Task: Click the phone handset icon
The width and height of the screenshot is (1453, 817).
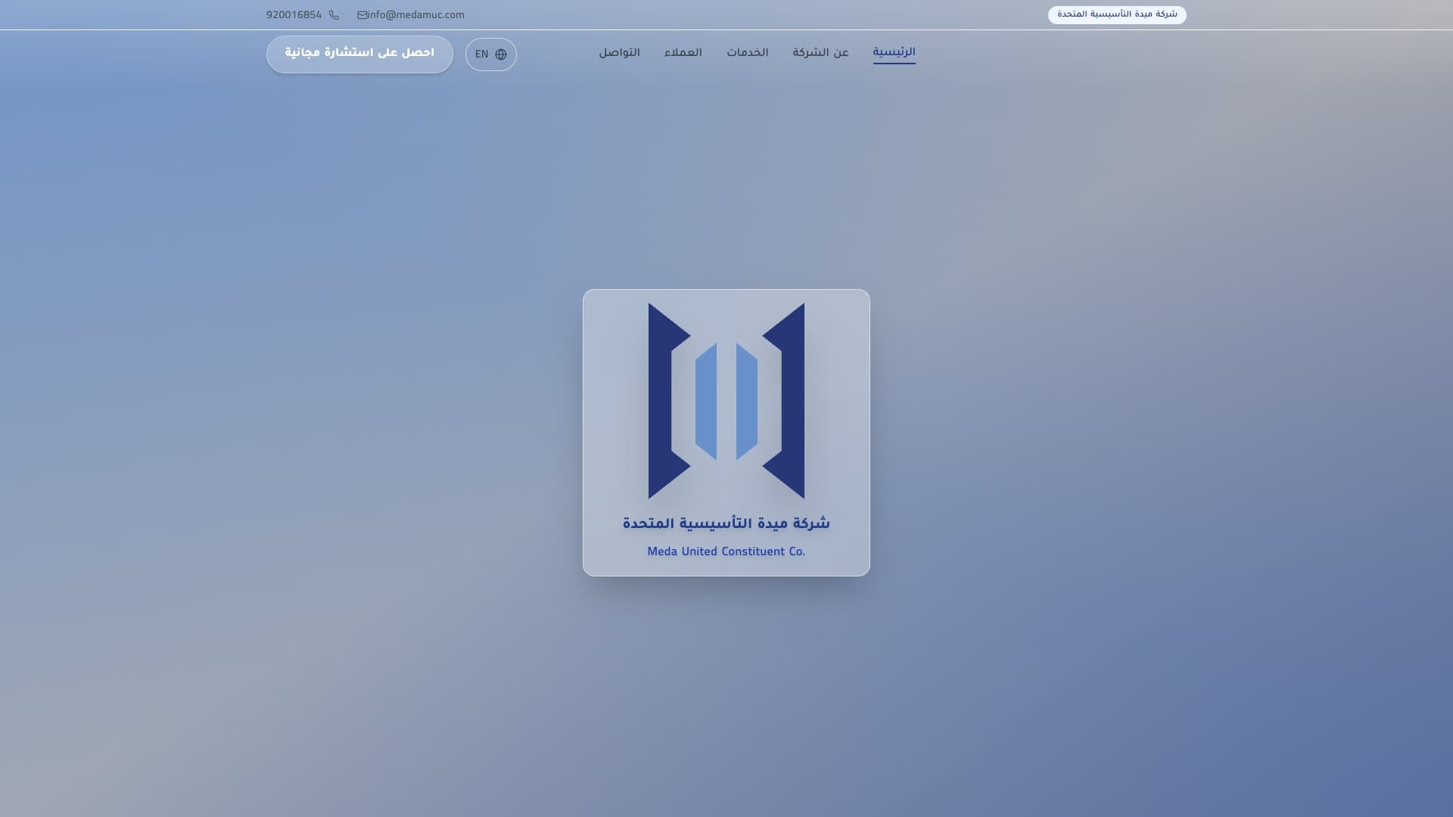Action: pyautogui.click(x=334, y=15)
